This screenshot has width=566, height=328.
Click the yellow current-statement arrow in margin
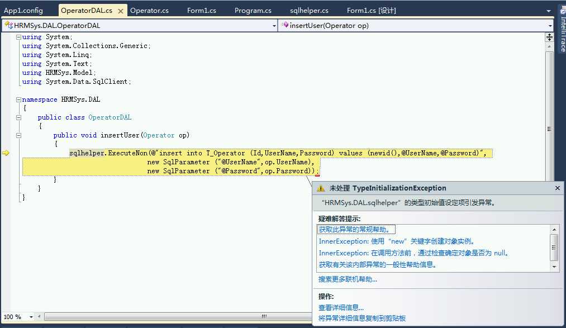[6, 153]
